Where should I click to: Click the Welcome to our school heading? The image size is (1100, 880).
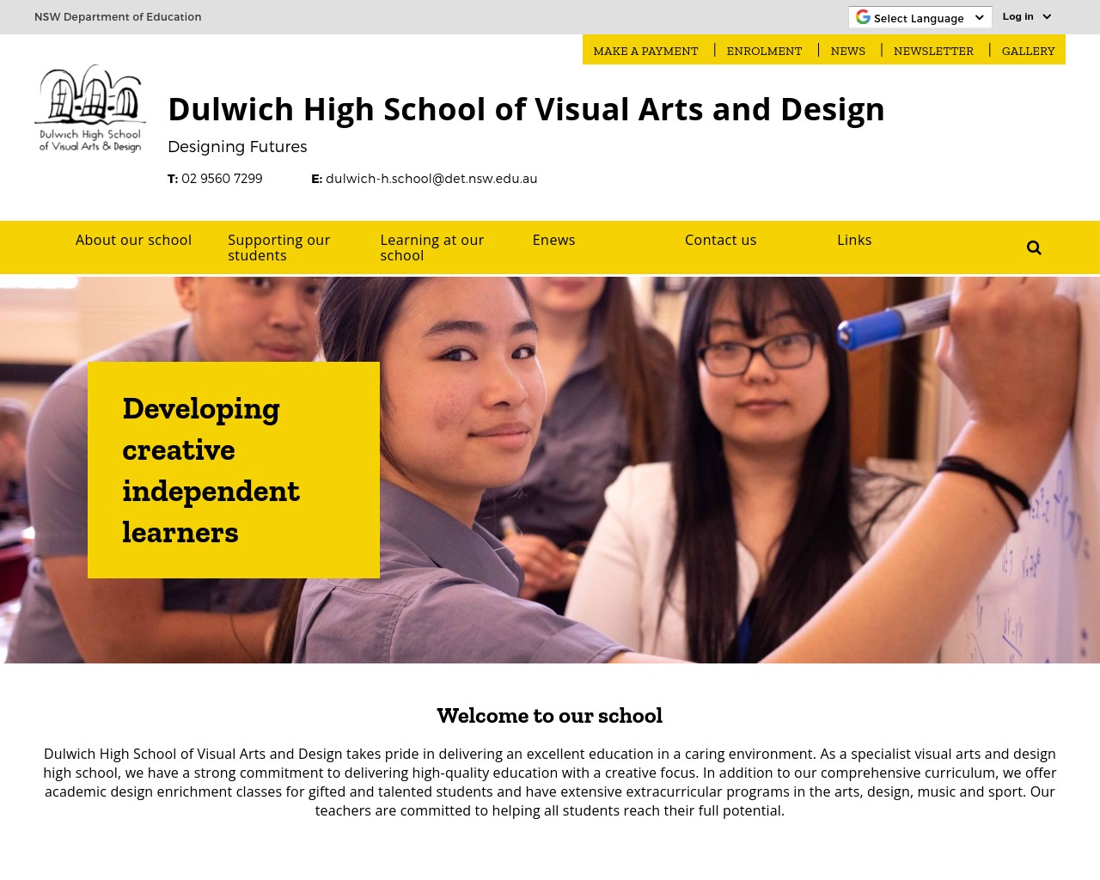(x=550, y=715)
